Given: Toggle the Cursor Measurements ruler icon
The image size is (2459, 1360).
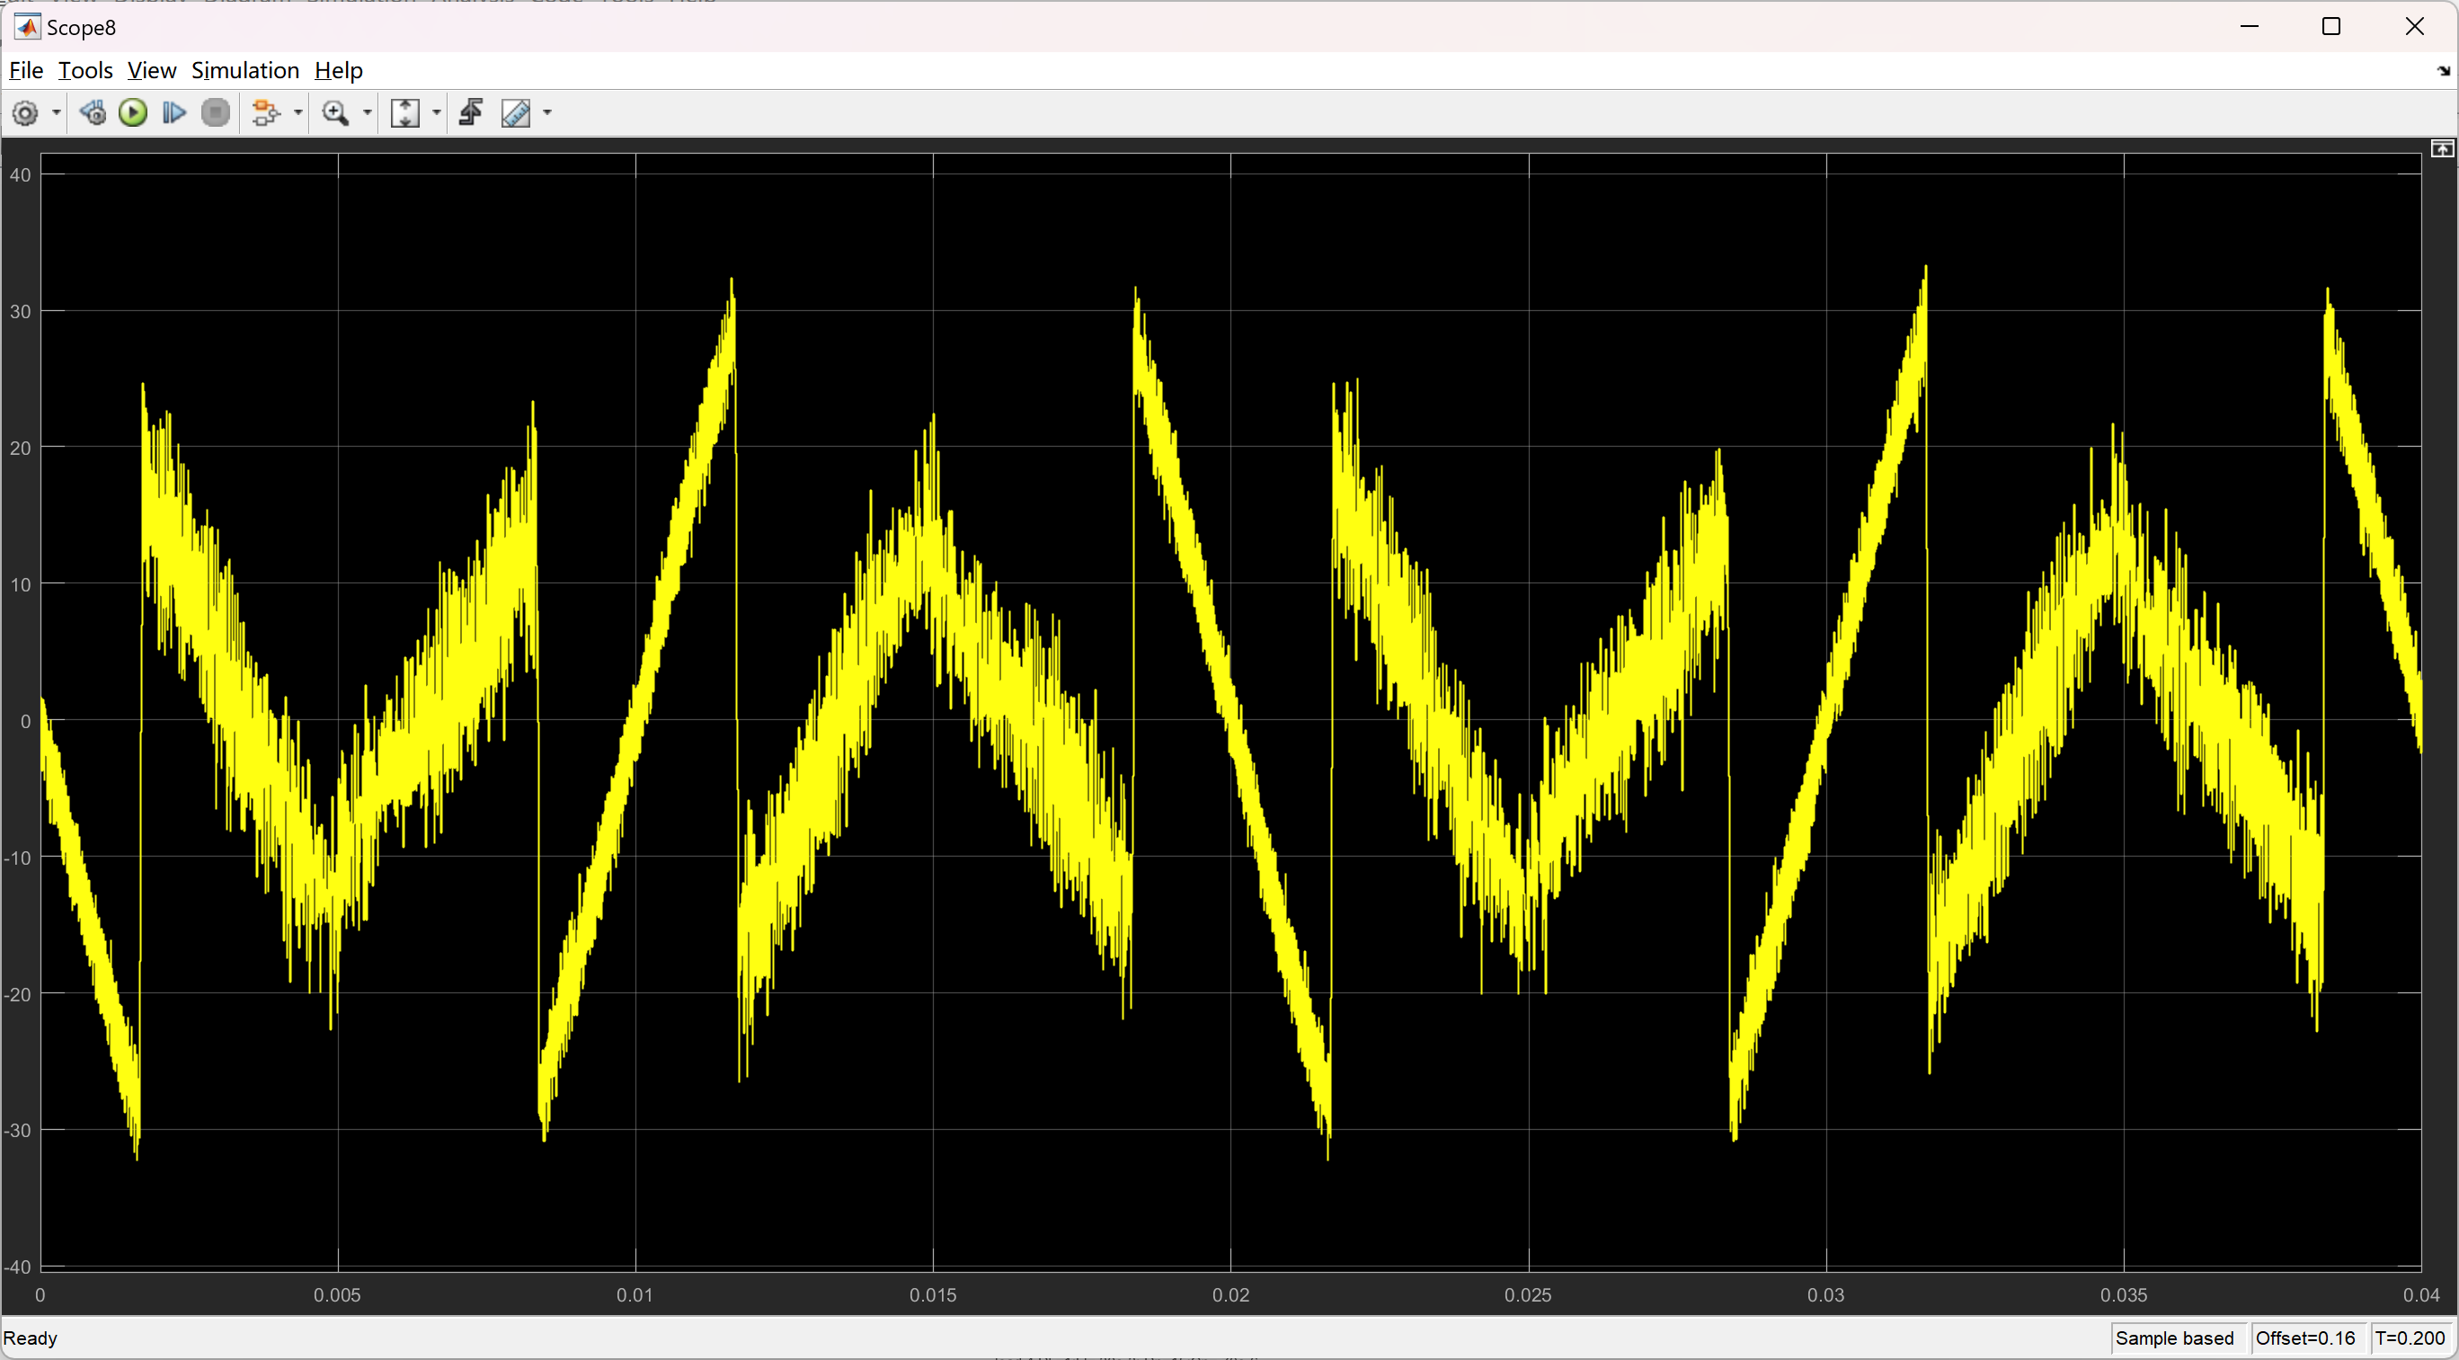Looking at the screenshot, I should (516, 113).
